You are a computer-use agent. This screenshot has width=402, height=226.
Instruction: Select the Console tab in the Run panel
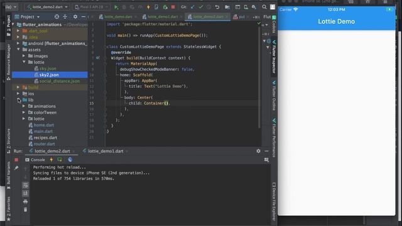(x=35, y=159)
